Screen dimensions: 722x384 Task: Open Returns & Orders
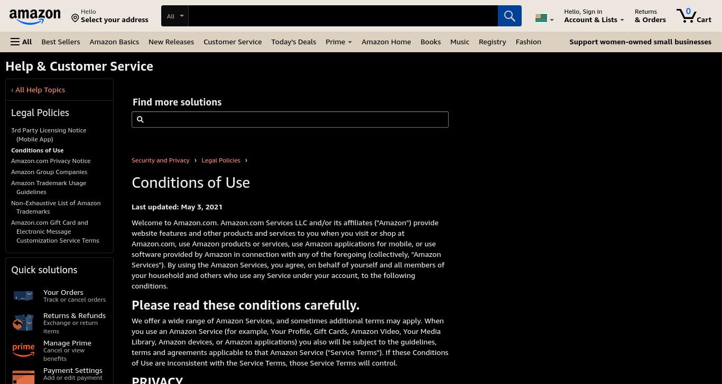[x=650, y=16]
